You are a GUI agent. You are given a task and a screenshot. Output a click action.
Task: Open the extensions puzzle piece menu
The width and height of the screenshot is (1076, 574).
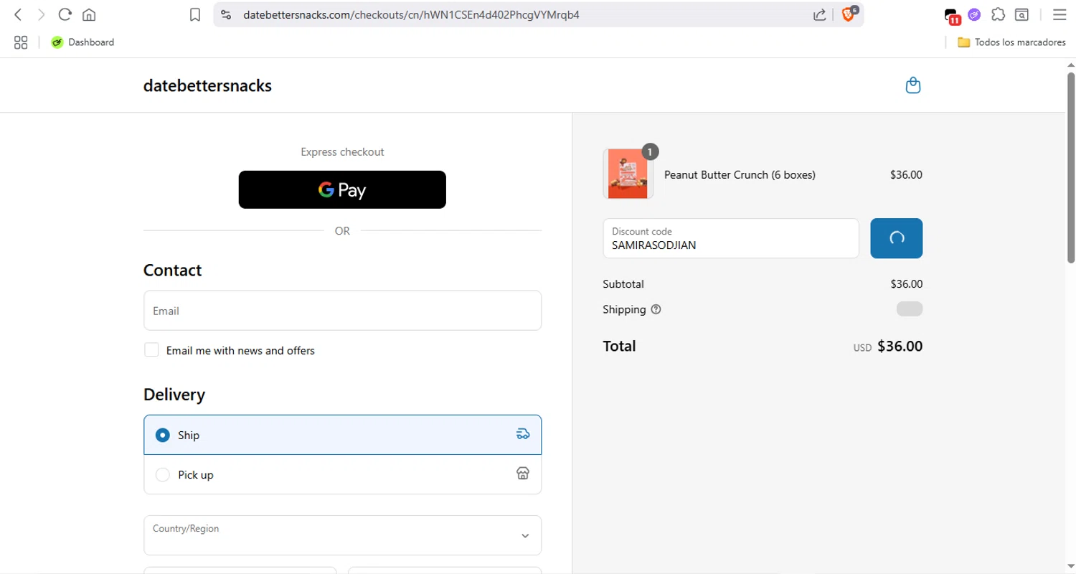pyautogui.click(x=998, y=14)
